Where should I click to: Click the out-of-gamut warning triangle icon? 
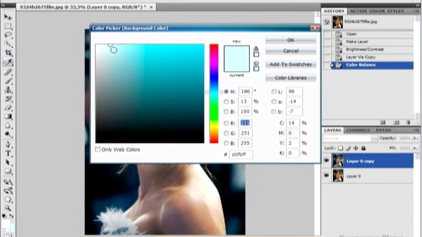[256, 48]
